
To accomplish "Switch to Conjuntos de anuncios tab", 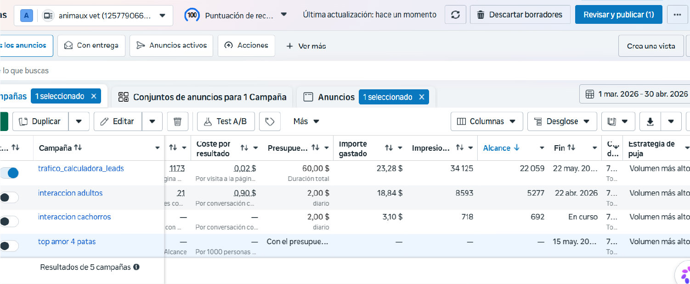I will [x=202, y=97].
